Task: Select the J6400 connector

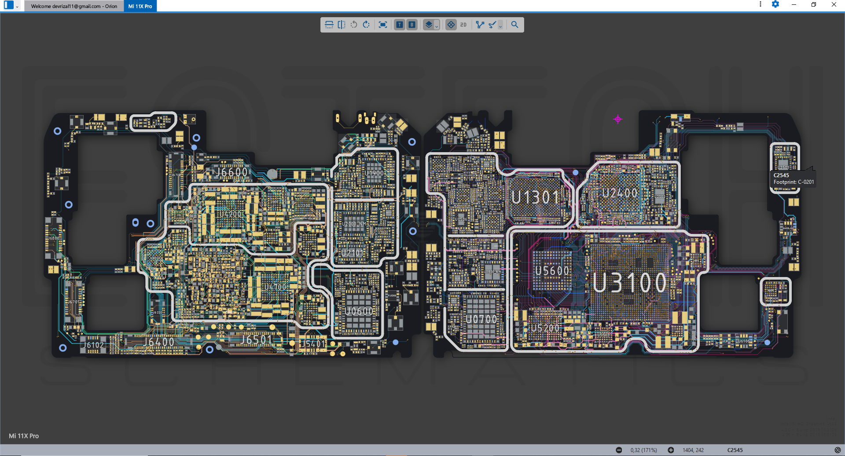Action: tap(159, 342)
